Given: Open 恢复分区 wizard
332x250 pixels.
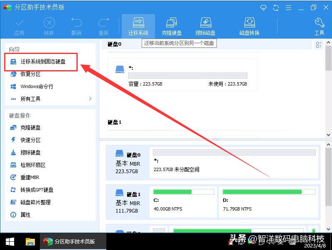Looking at the screenshot, I should tap(30, 74).
